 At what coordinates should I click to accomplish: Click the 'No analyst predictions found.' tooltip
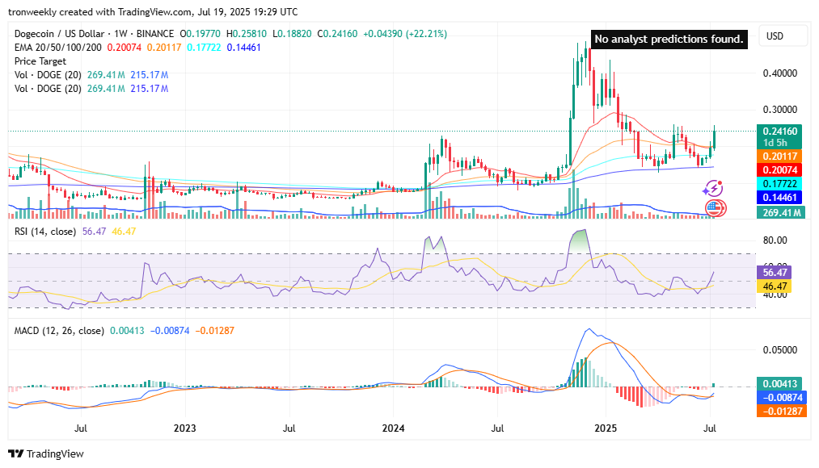669,39
